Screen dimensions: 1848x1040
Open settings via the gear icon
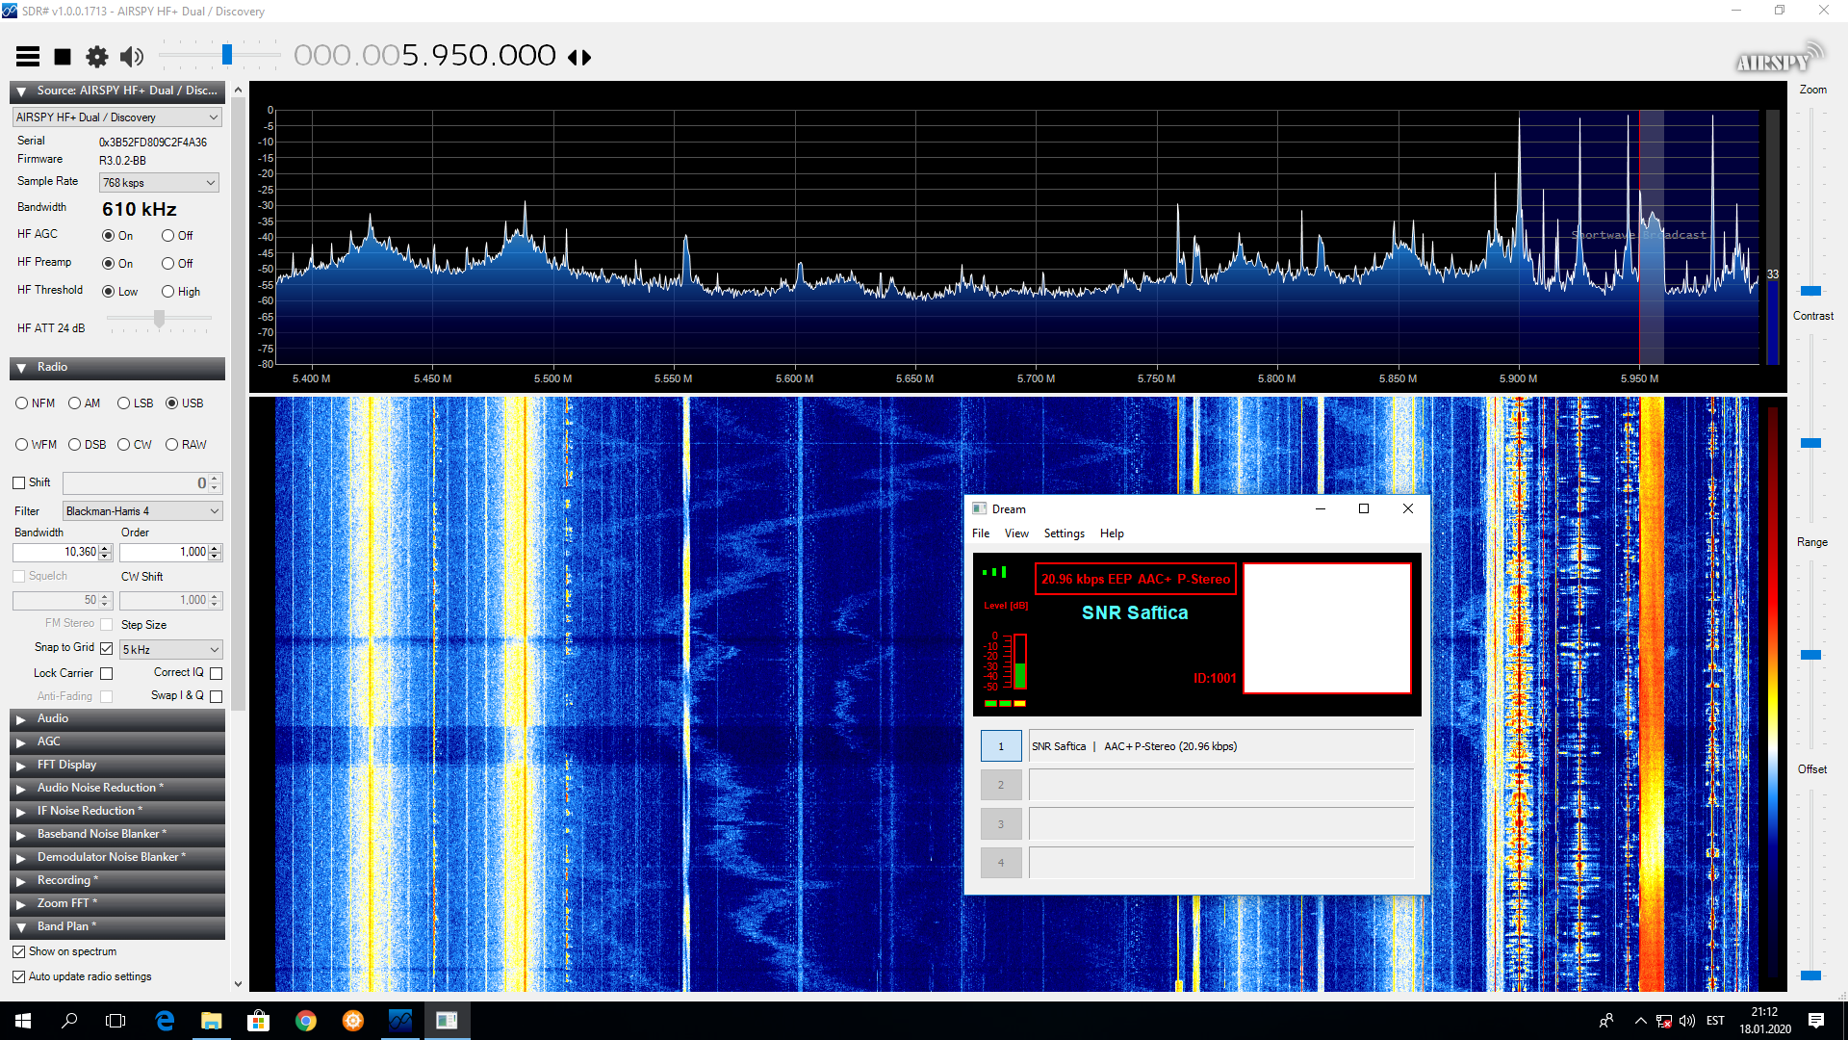(x=97, y=57)
